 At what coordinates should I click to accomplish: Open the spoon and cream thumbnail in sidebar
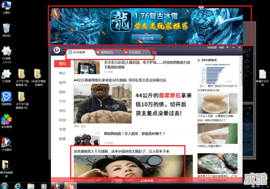218,104
